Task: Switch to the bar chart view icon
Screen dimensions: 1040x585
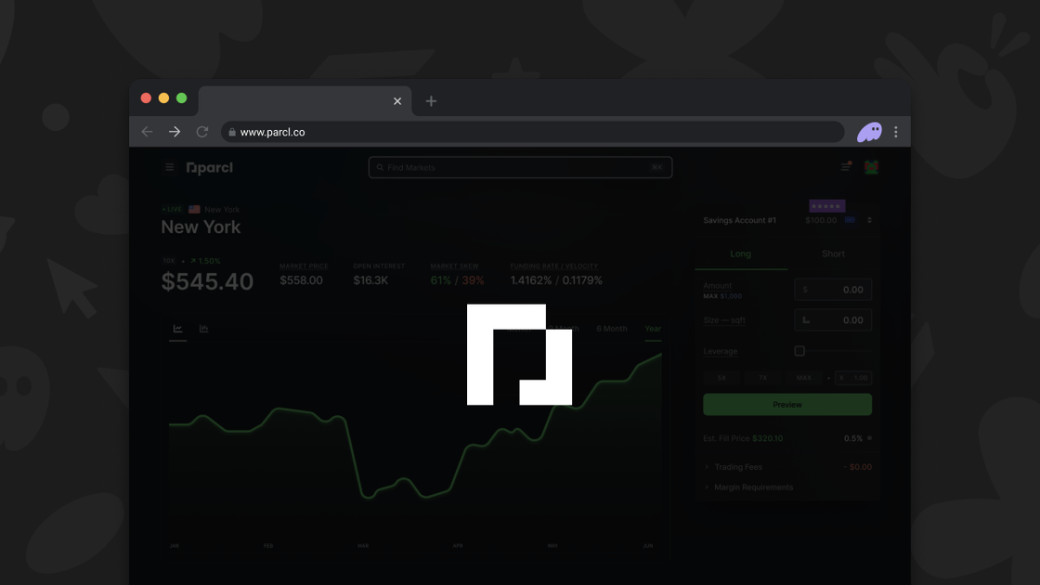Action: click(203, 329)
